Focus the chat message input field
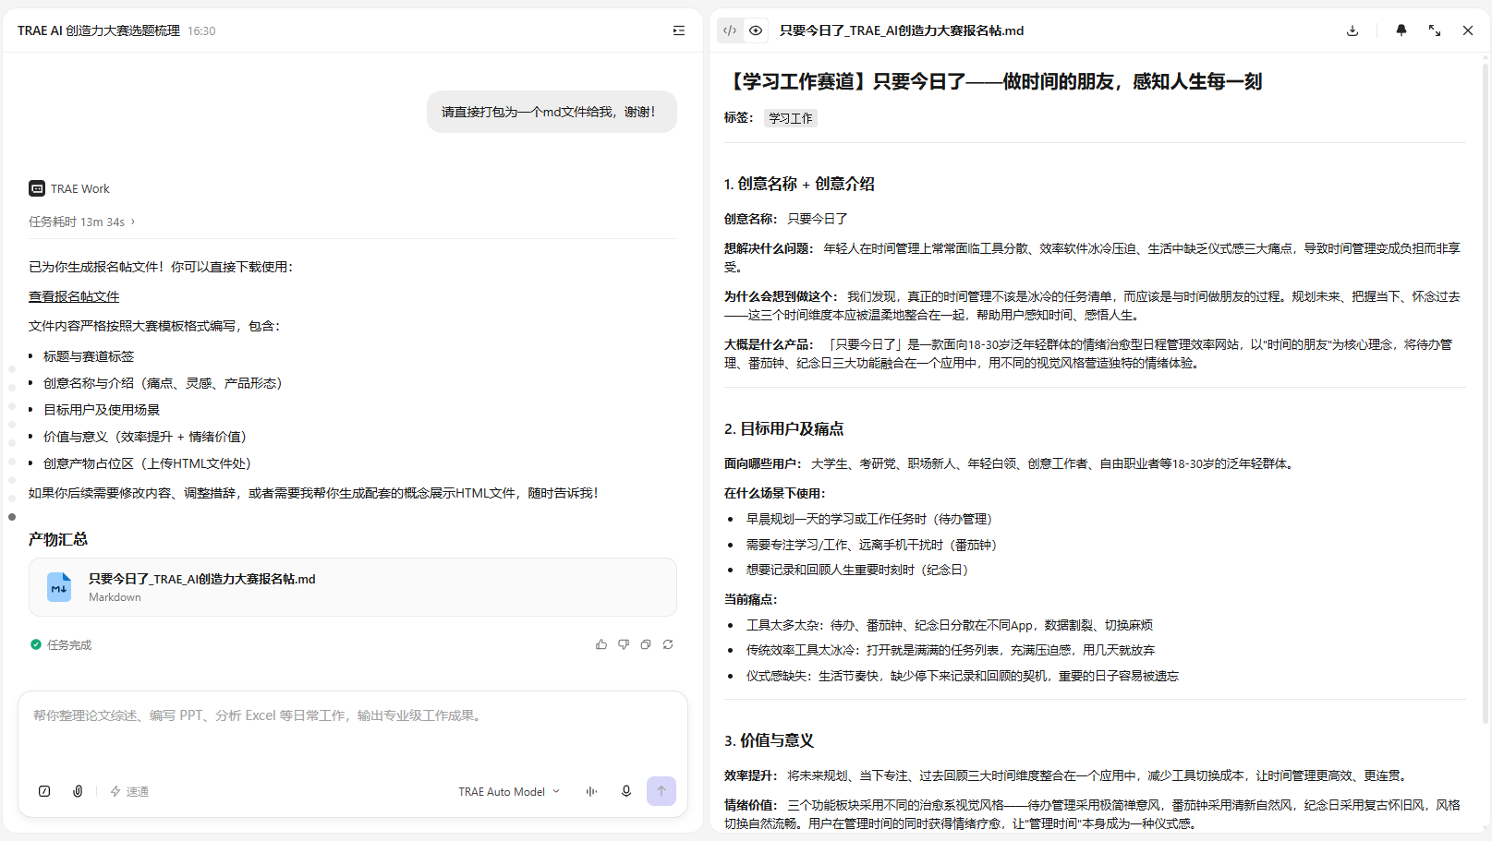Viewport: 1492px width, 841px height. coord(352,715)
